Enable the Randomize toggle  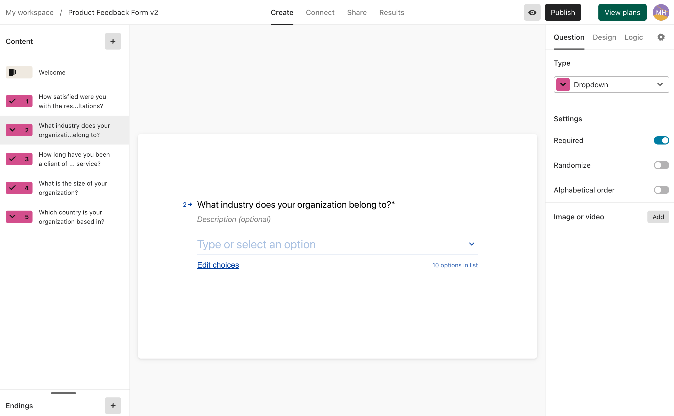click(661, 165)
